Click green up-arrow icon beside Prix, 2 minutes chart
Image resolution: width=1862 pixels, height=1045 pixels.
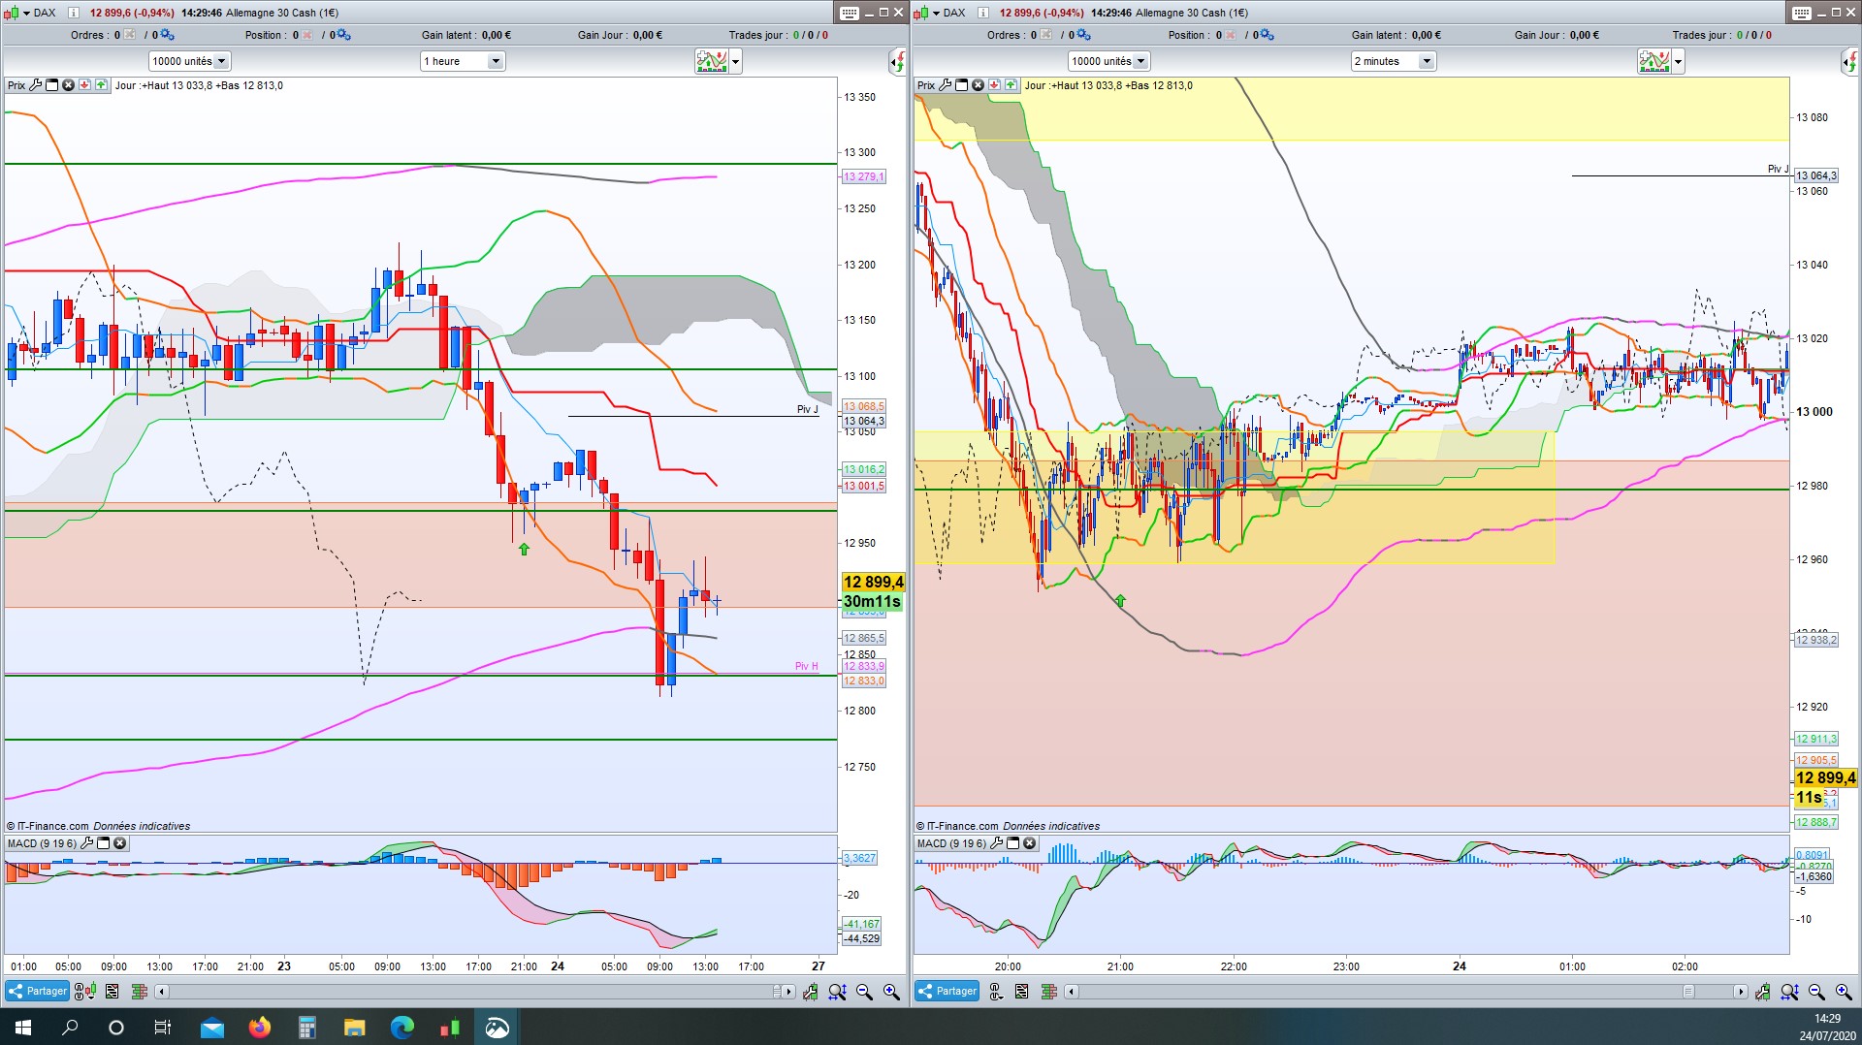(x=1011, y=85)
